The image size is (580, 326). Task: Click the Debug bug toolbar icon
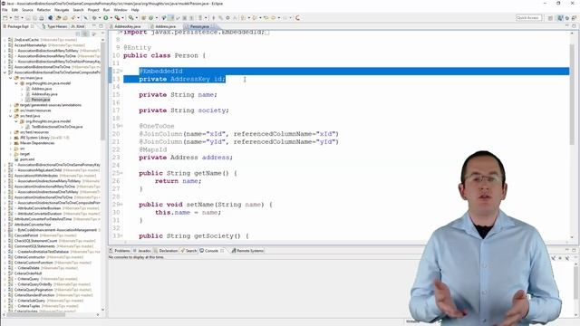[94, 18]
